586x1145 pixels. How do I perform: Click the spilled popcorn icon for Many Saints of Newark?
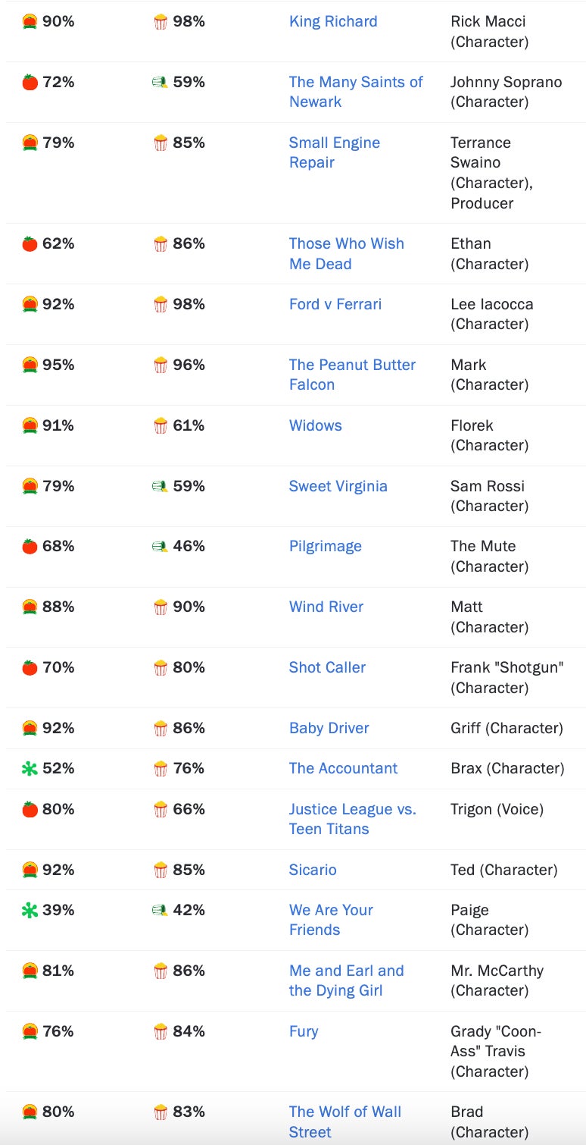pyautogui.click(x=160, y=83)
